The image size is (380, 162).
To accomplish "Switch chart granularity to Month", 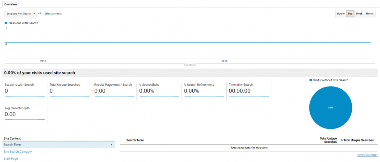I will (x=370, y=14).
